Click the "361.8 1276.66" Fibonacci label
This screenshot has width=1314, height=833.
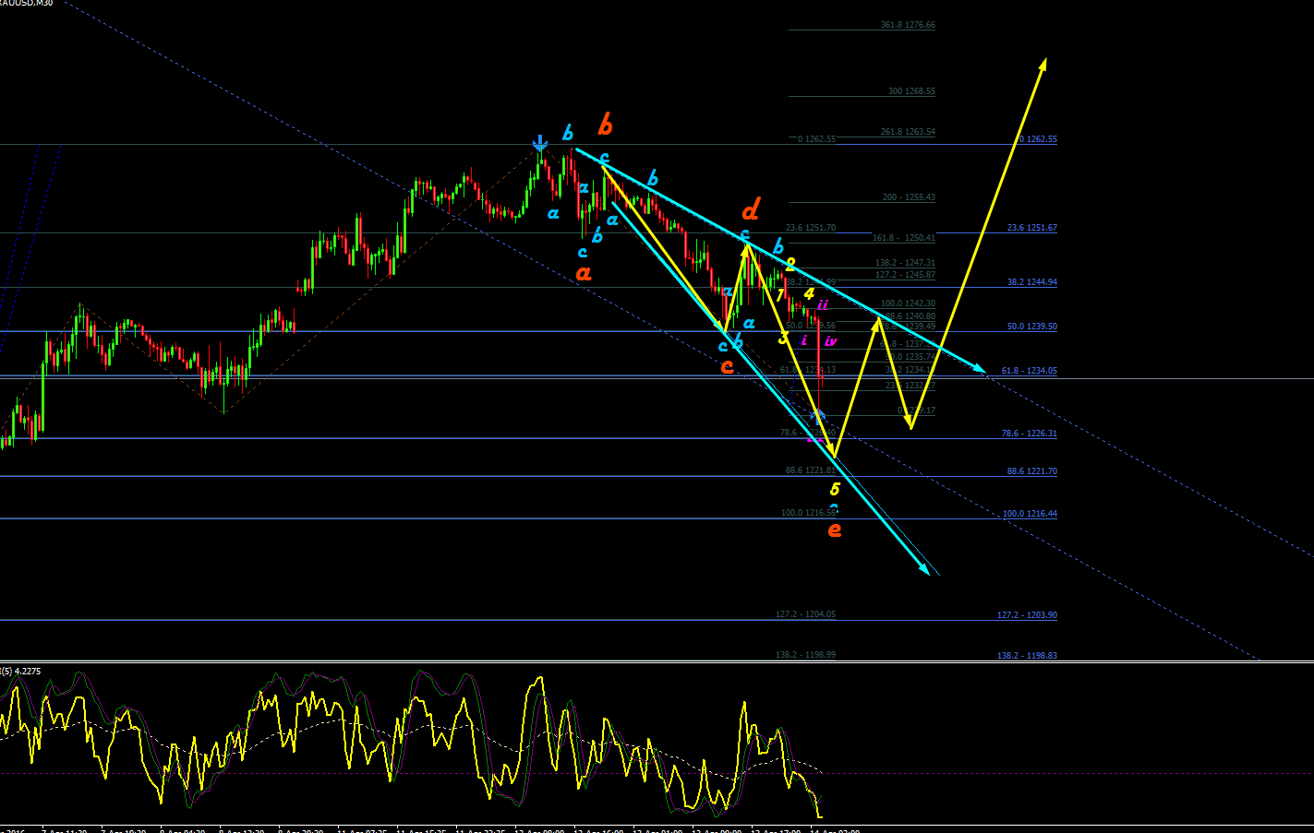(x=908, y=25)
